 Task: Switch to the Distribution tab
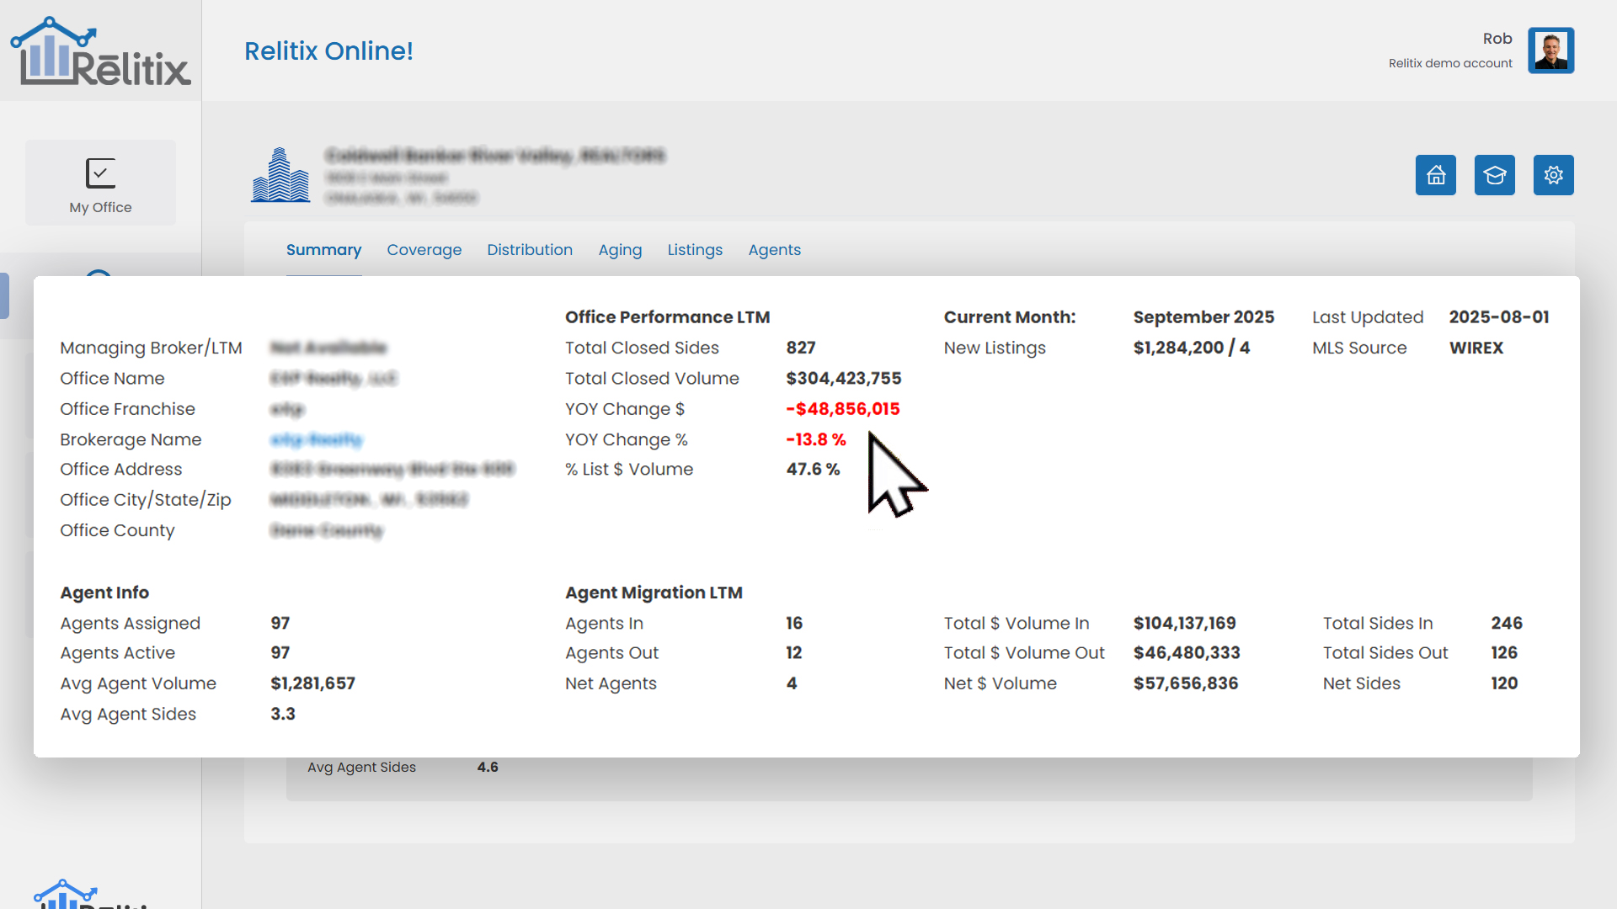click(530, 250)
